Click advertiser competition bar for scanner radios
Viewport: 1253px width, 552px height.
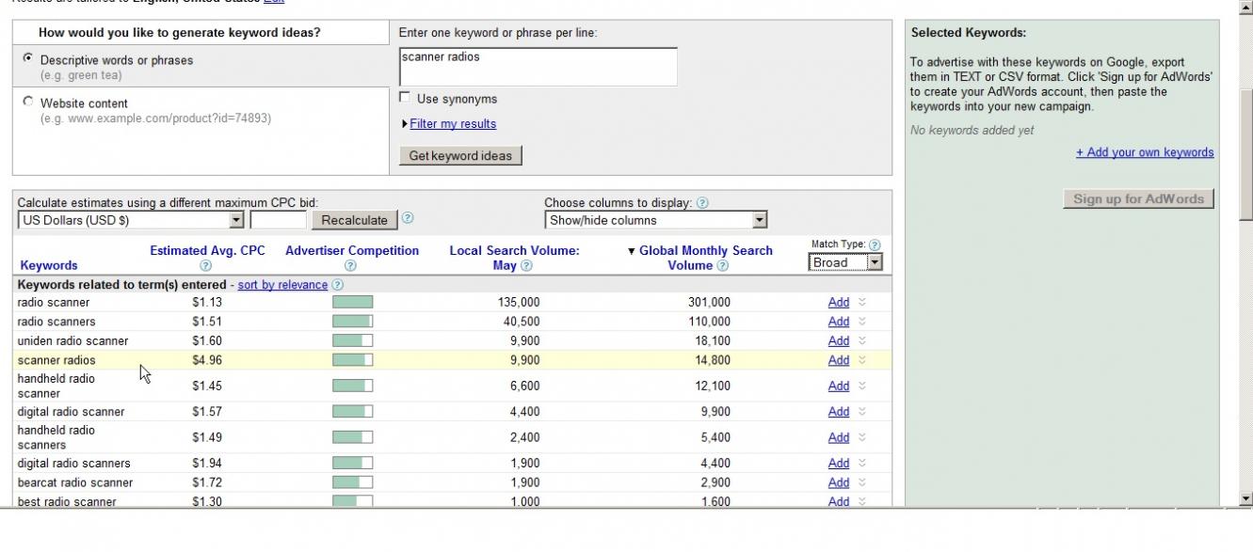pos(352,360)
